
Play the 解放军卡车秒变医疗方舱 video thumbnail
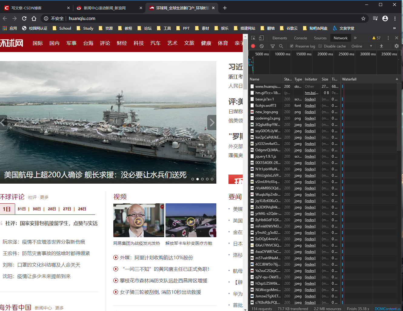tap(191, 220)
